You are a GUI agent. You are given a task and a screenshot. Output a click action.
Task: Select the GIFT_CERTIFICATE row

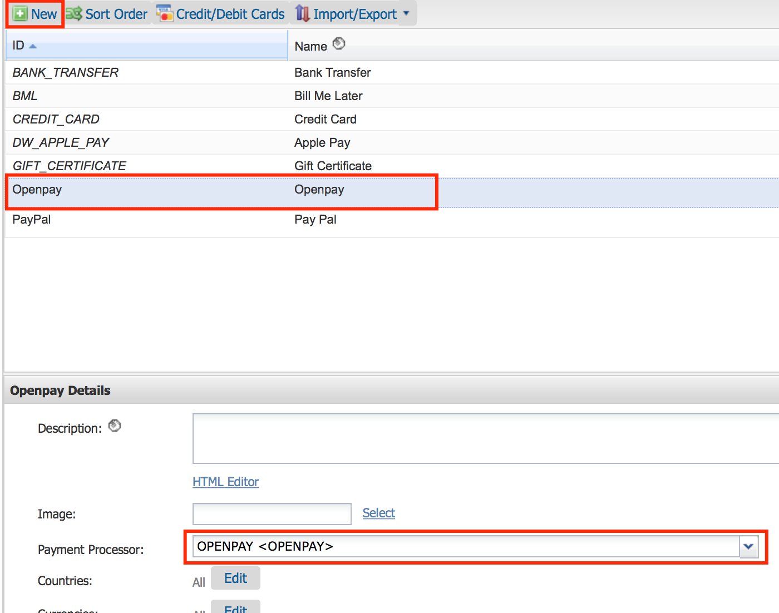(69, 166)
